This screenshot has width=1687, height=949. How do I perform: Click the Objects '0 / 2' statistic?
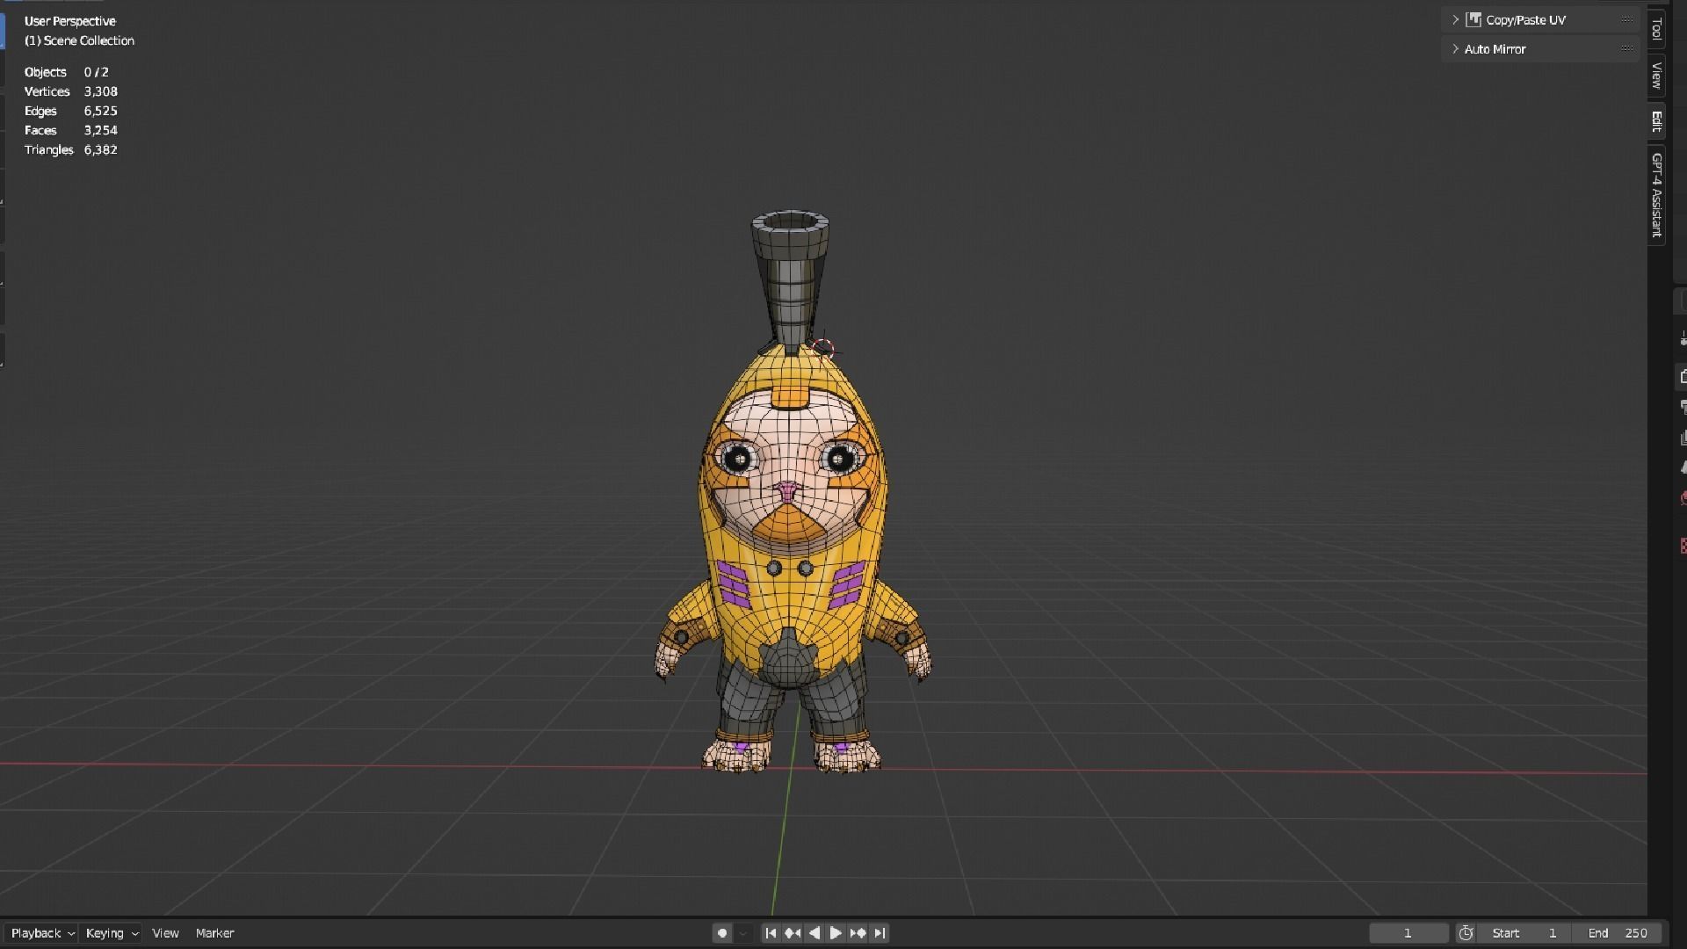click(x=97, y=72)
